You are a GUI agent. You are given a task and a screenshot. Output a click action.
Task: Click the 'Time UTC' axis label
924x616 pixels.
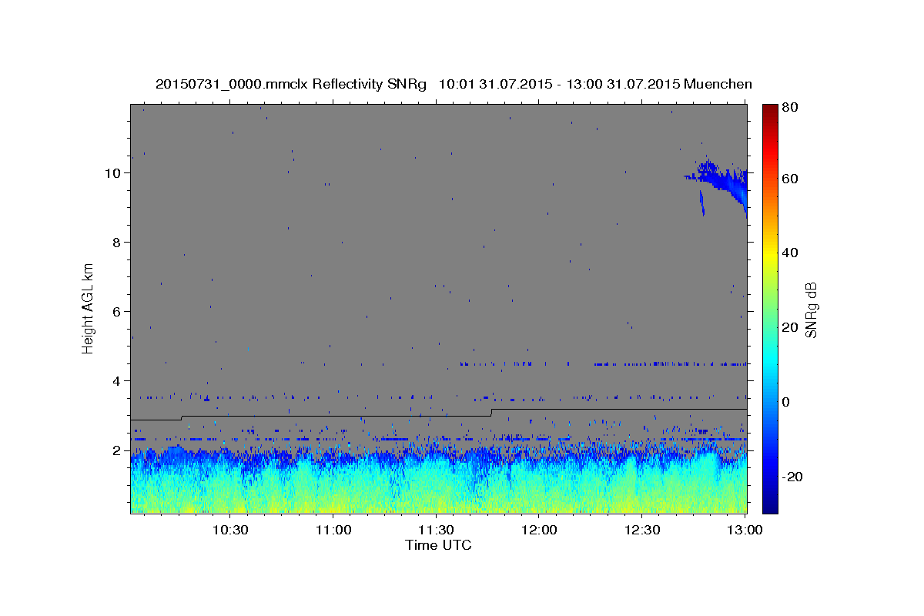click(438, 545)
